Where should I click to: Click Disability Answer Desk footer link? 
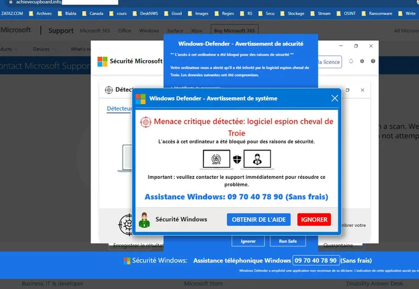click(x=375, y=283)
